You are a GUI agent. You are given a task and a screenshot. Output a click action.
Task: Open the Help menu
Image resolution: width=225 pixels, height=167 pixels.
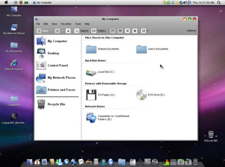pos(87,24)
